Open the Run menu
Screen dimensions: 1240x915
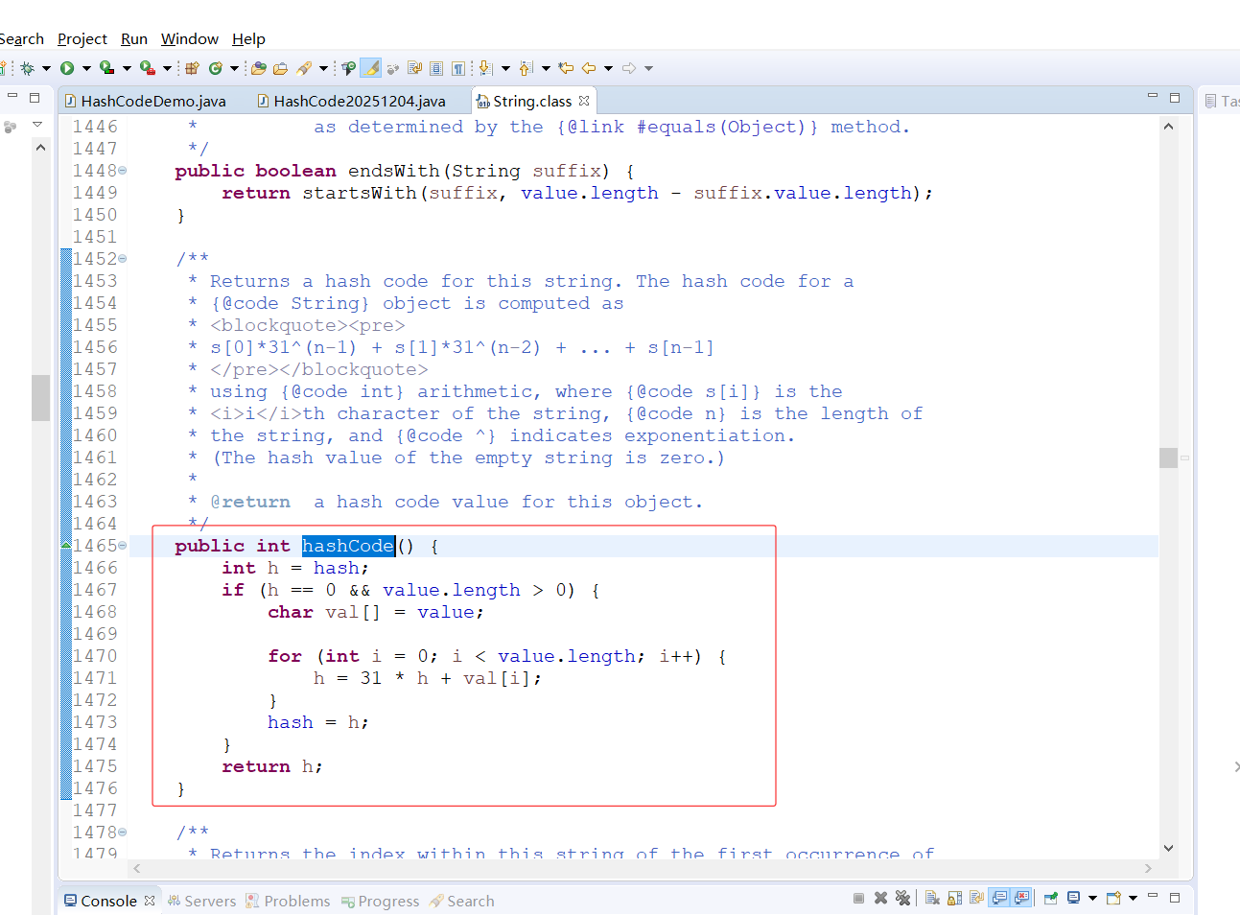tap(133, 38)
